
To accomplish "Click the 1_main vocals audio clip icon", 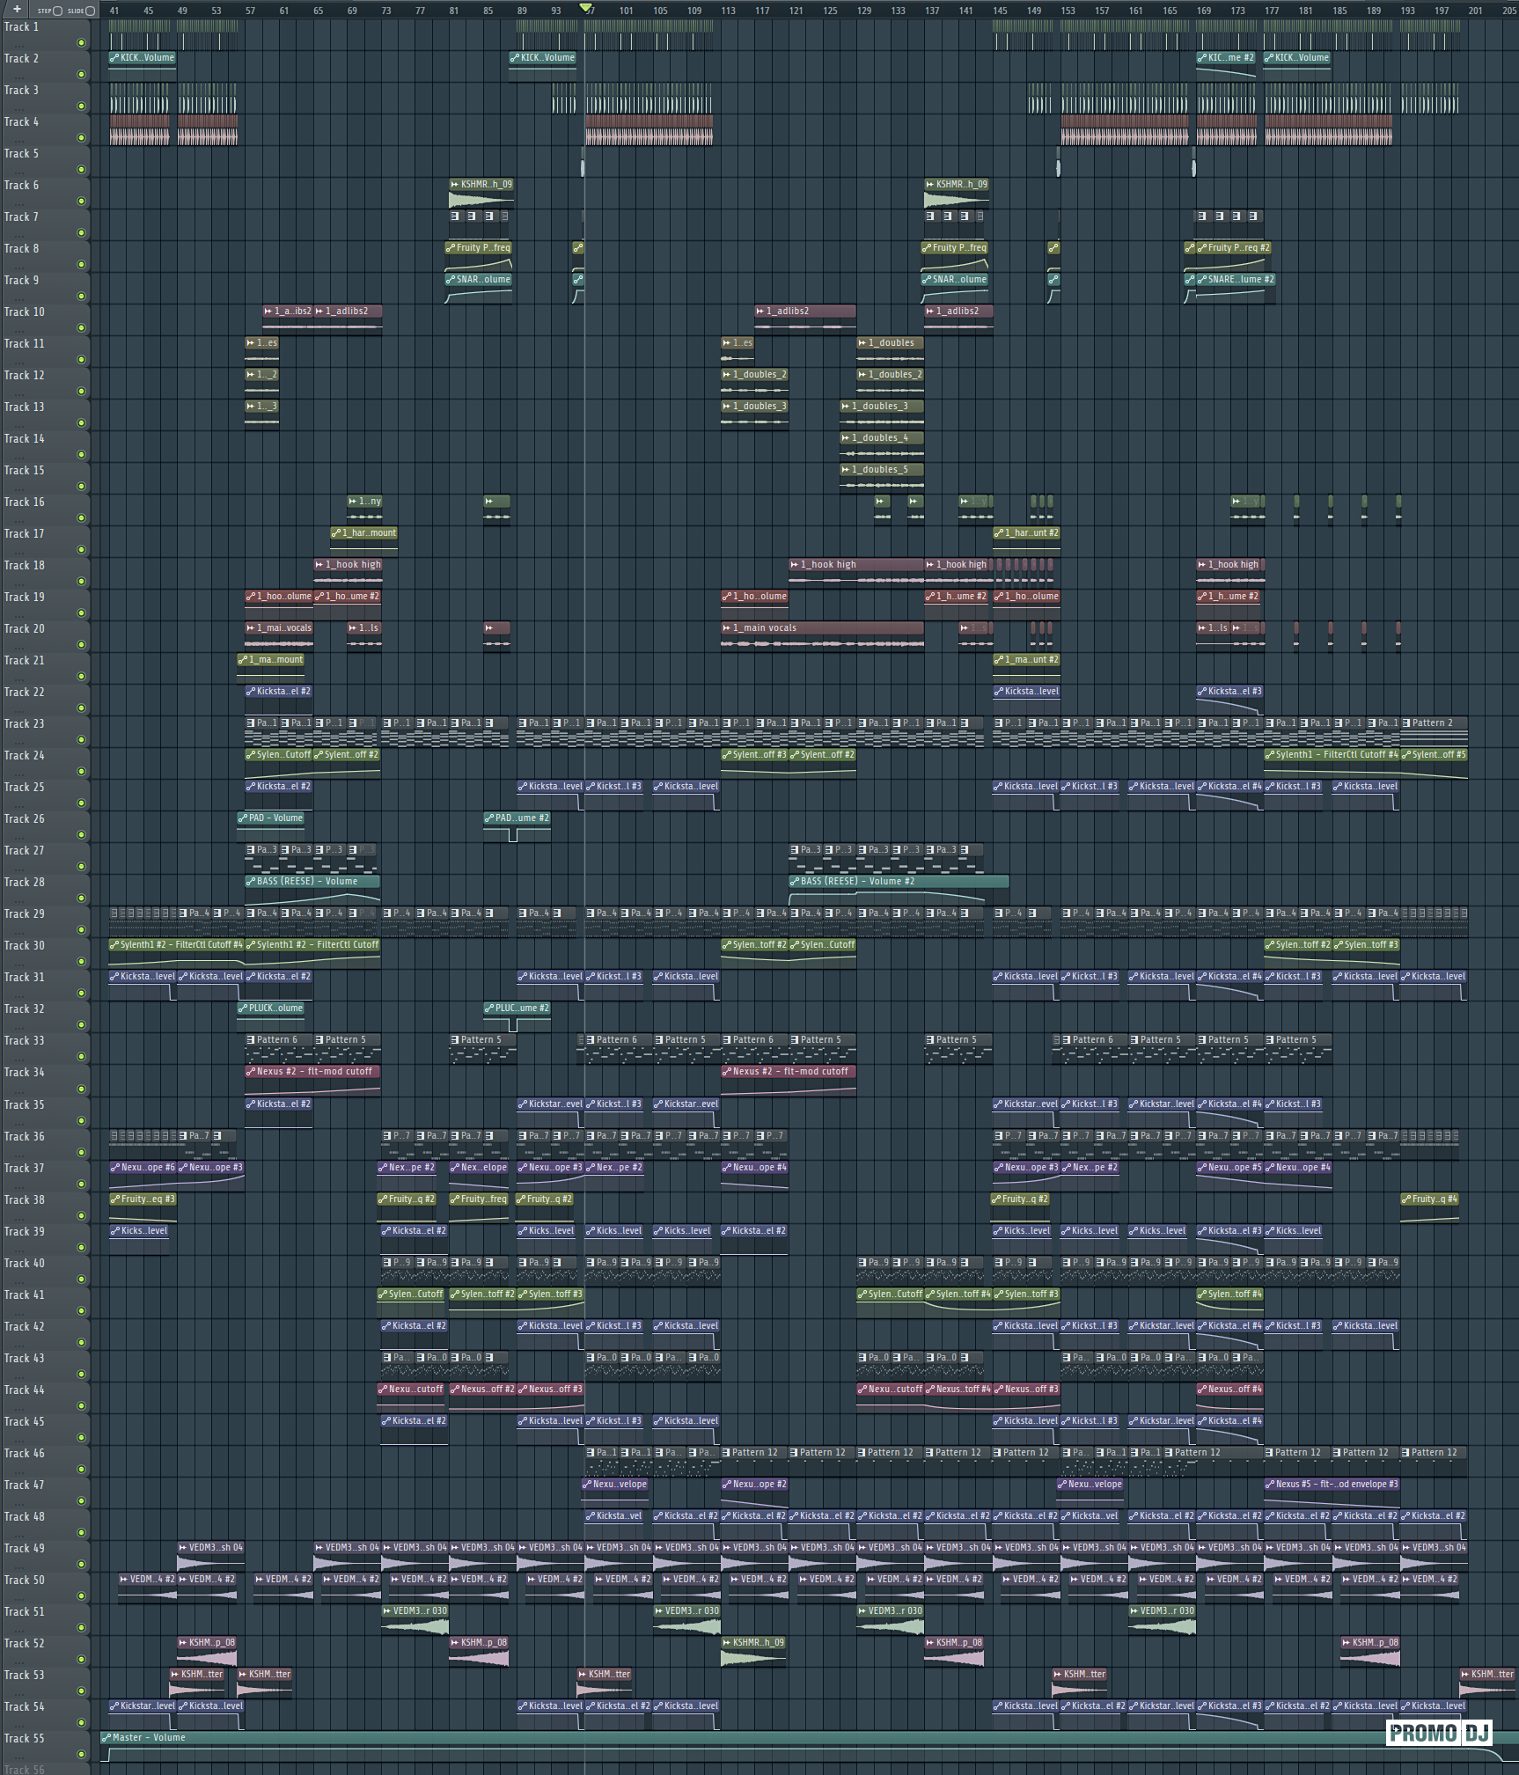I will click(x=727, y=628).
